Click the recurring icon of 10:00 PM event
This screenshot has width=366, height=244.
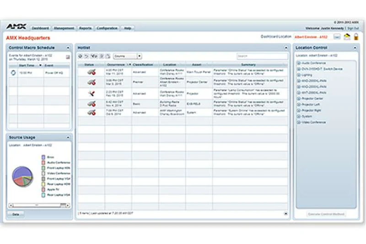[13, 73]
